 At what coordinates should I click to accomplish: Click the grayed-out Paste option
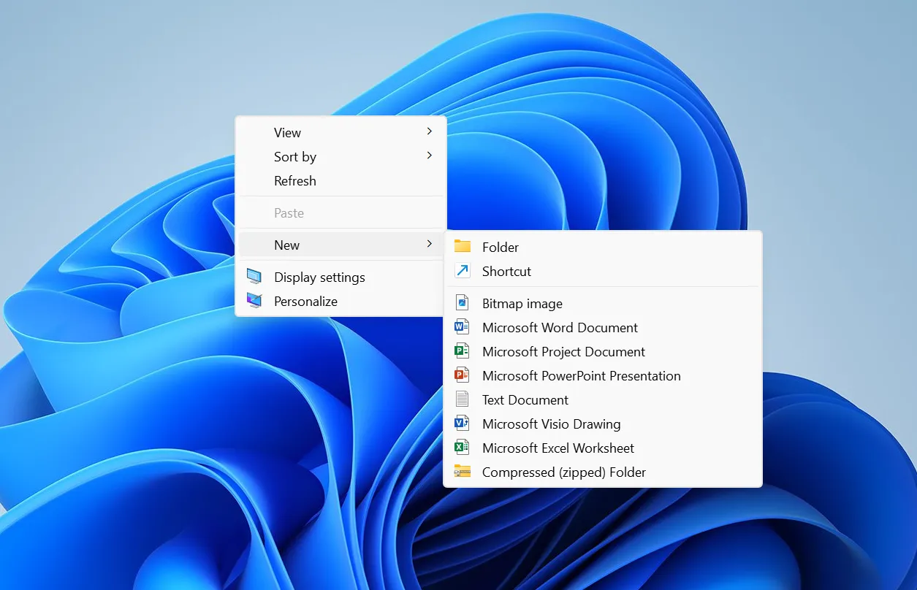tap(289, 212)
